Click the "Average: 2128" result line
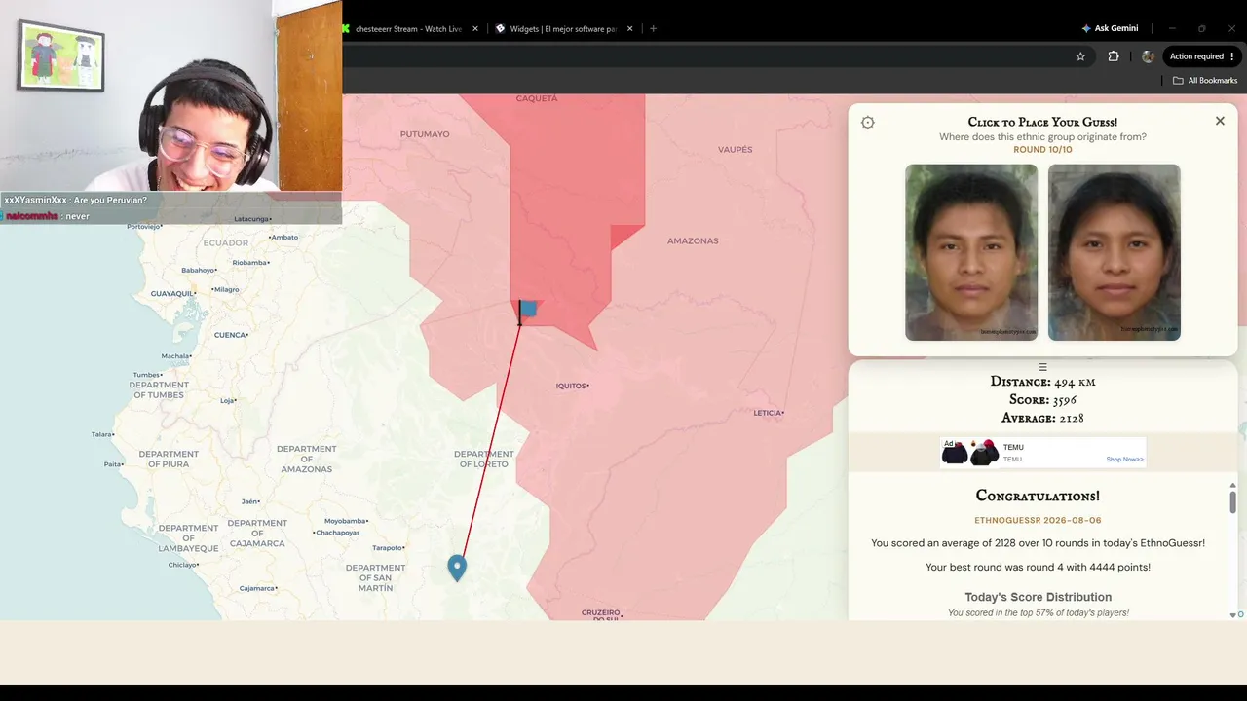 [x=1042, y=419]
